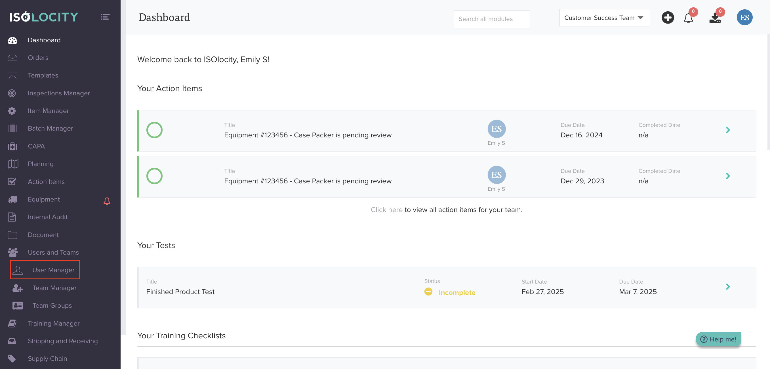Open the Customer Success Team dropdown

click(604, 18)
